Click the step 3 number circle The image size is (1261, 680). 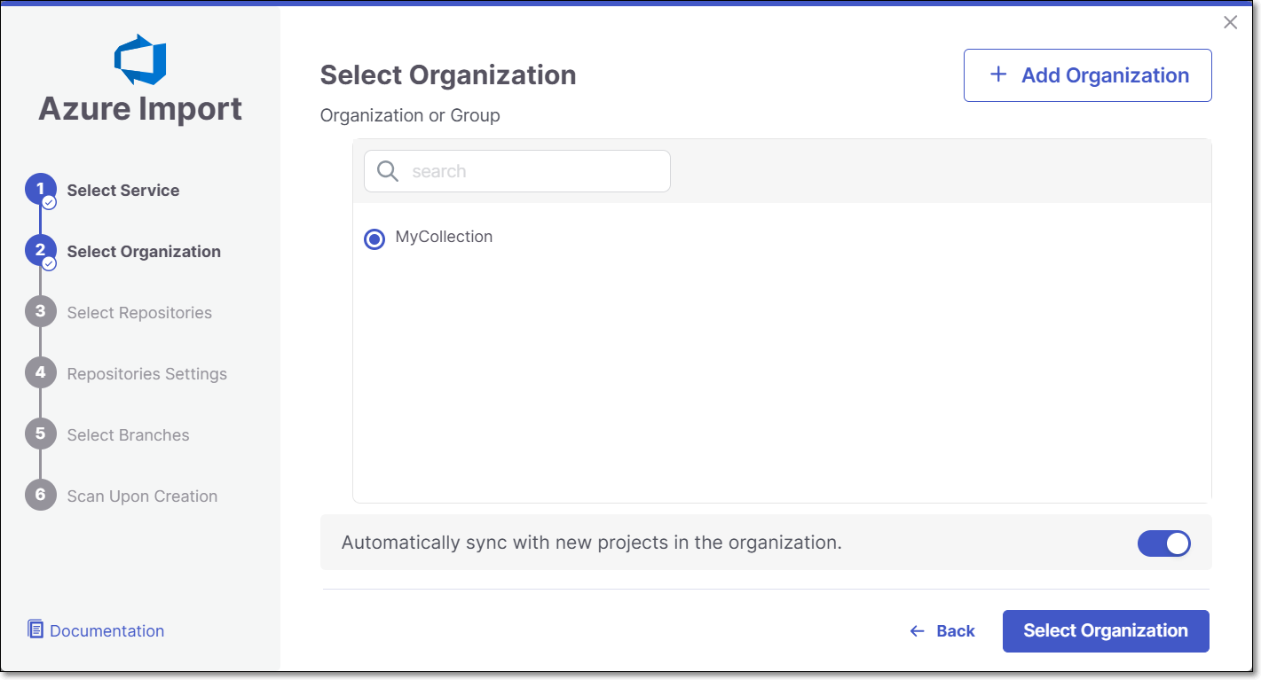[40, 312]
